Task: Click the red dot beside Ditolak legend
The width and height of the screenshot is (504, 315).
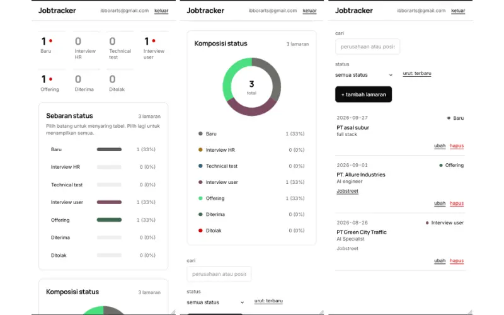Action: pyautogui.click(x=200, y=231)
